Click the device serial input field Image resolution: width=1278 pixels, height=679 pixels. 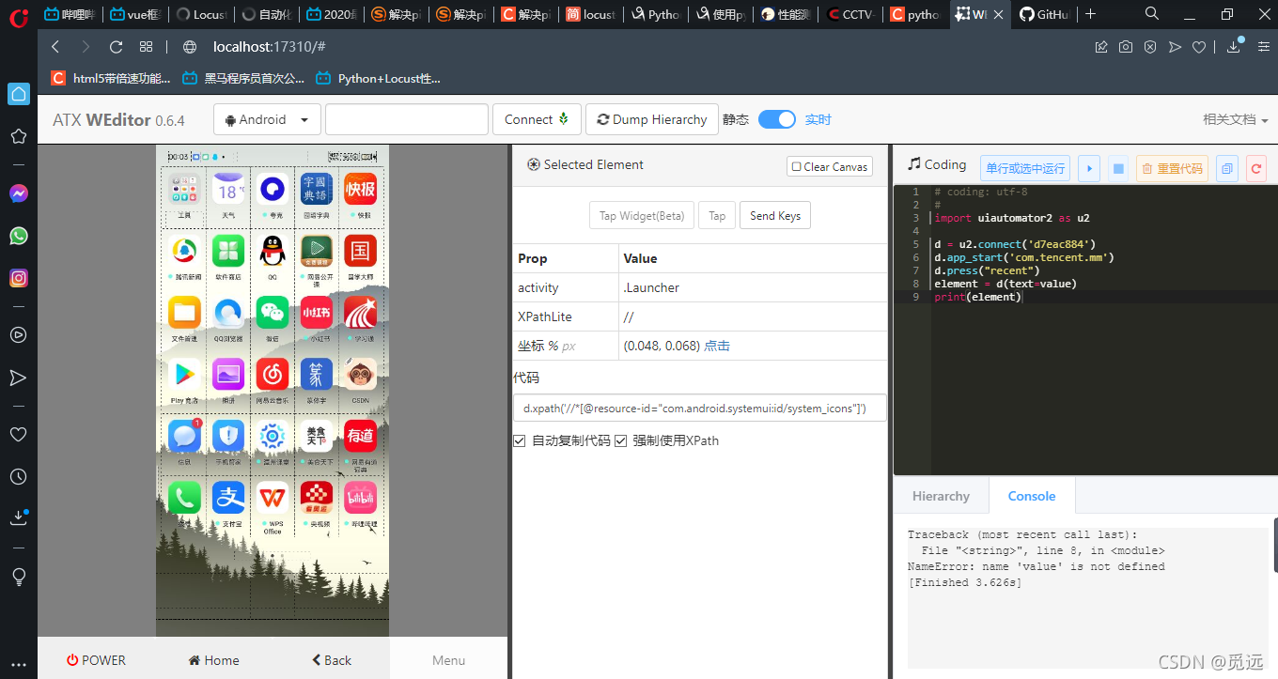[407, 119]
